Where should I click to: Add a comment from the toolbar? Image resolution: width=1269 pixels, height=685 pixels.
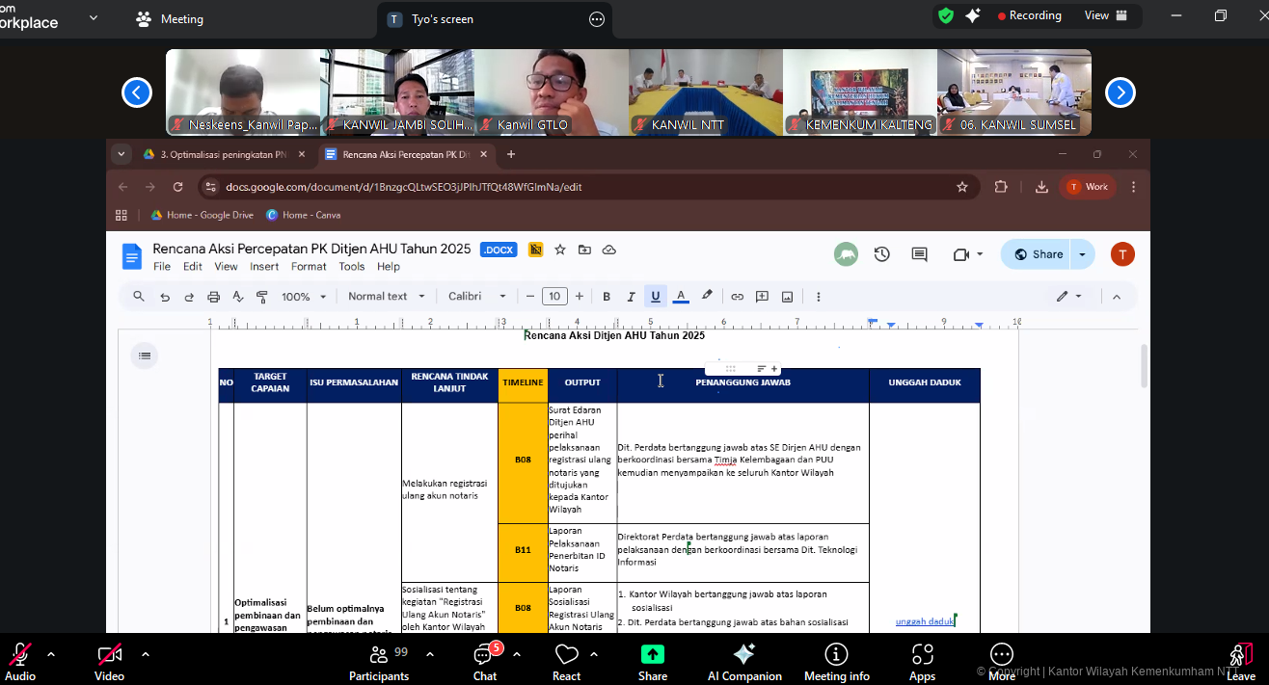(762, 297)
